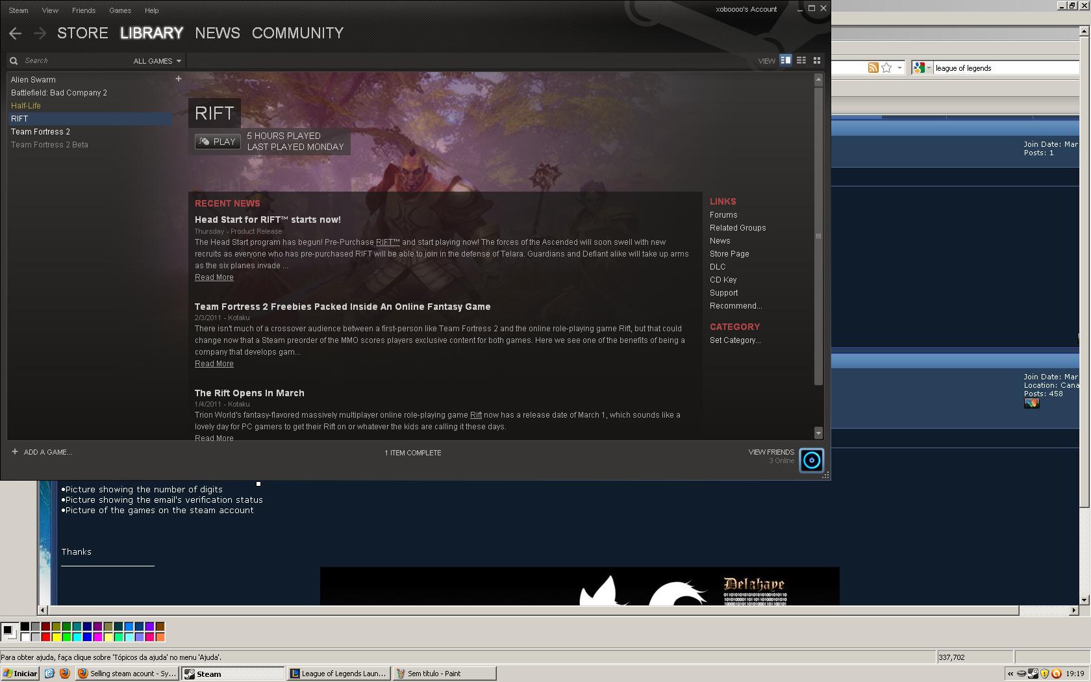Click the Firefox search box with league of legends
This screenshot has width=1091, height=682.
1005,68
